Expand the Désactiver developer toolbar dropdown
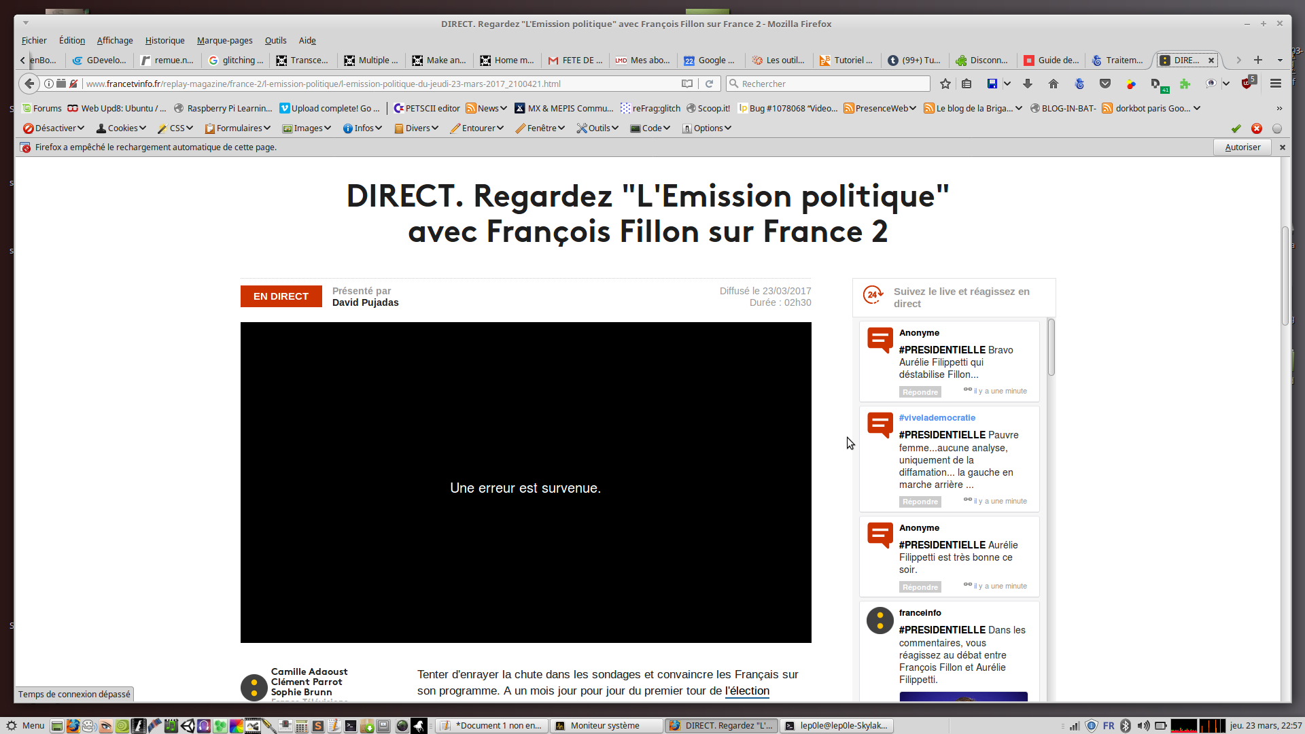 tap(53, 128)
